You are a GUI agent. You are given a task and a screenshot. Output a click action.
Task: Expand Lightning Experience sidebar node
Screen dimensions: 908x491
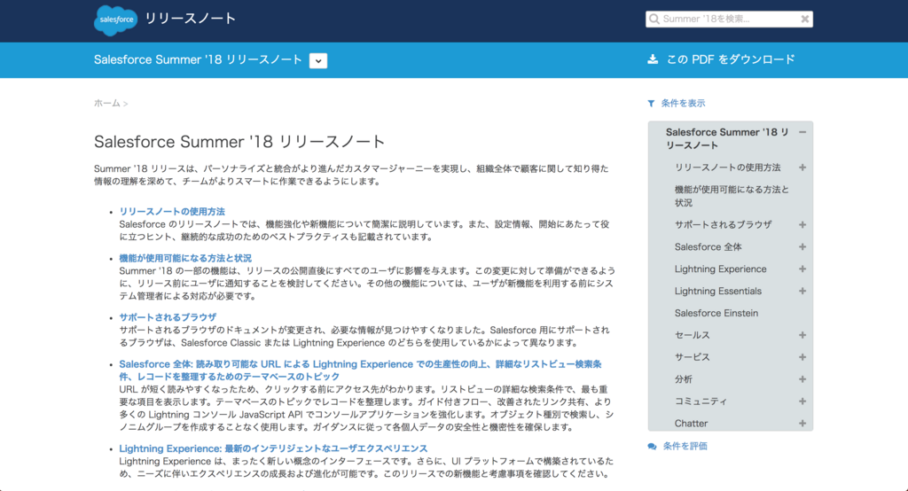tap(802, 269)
